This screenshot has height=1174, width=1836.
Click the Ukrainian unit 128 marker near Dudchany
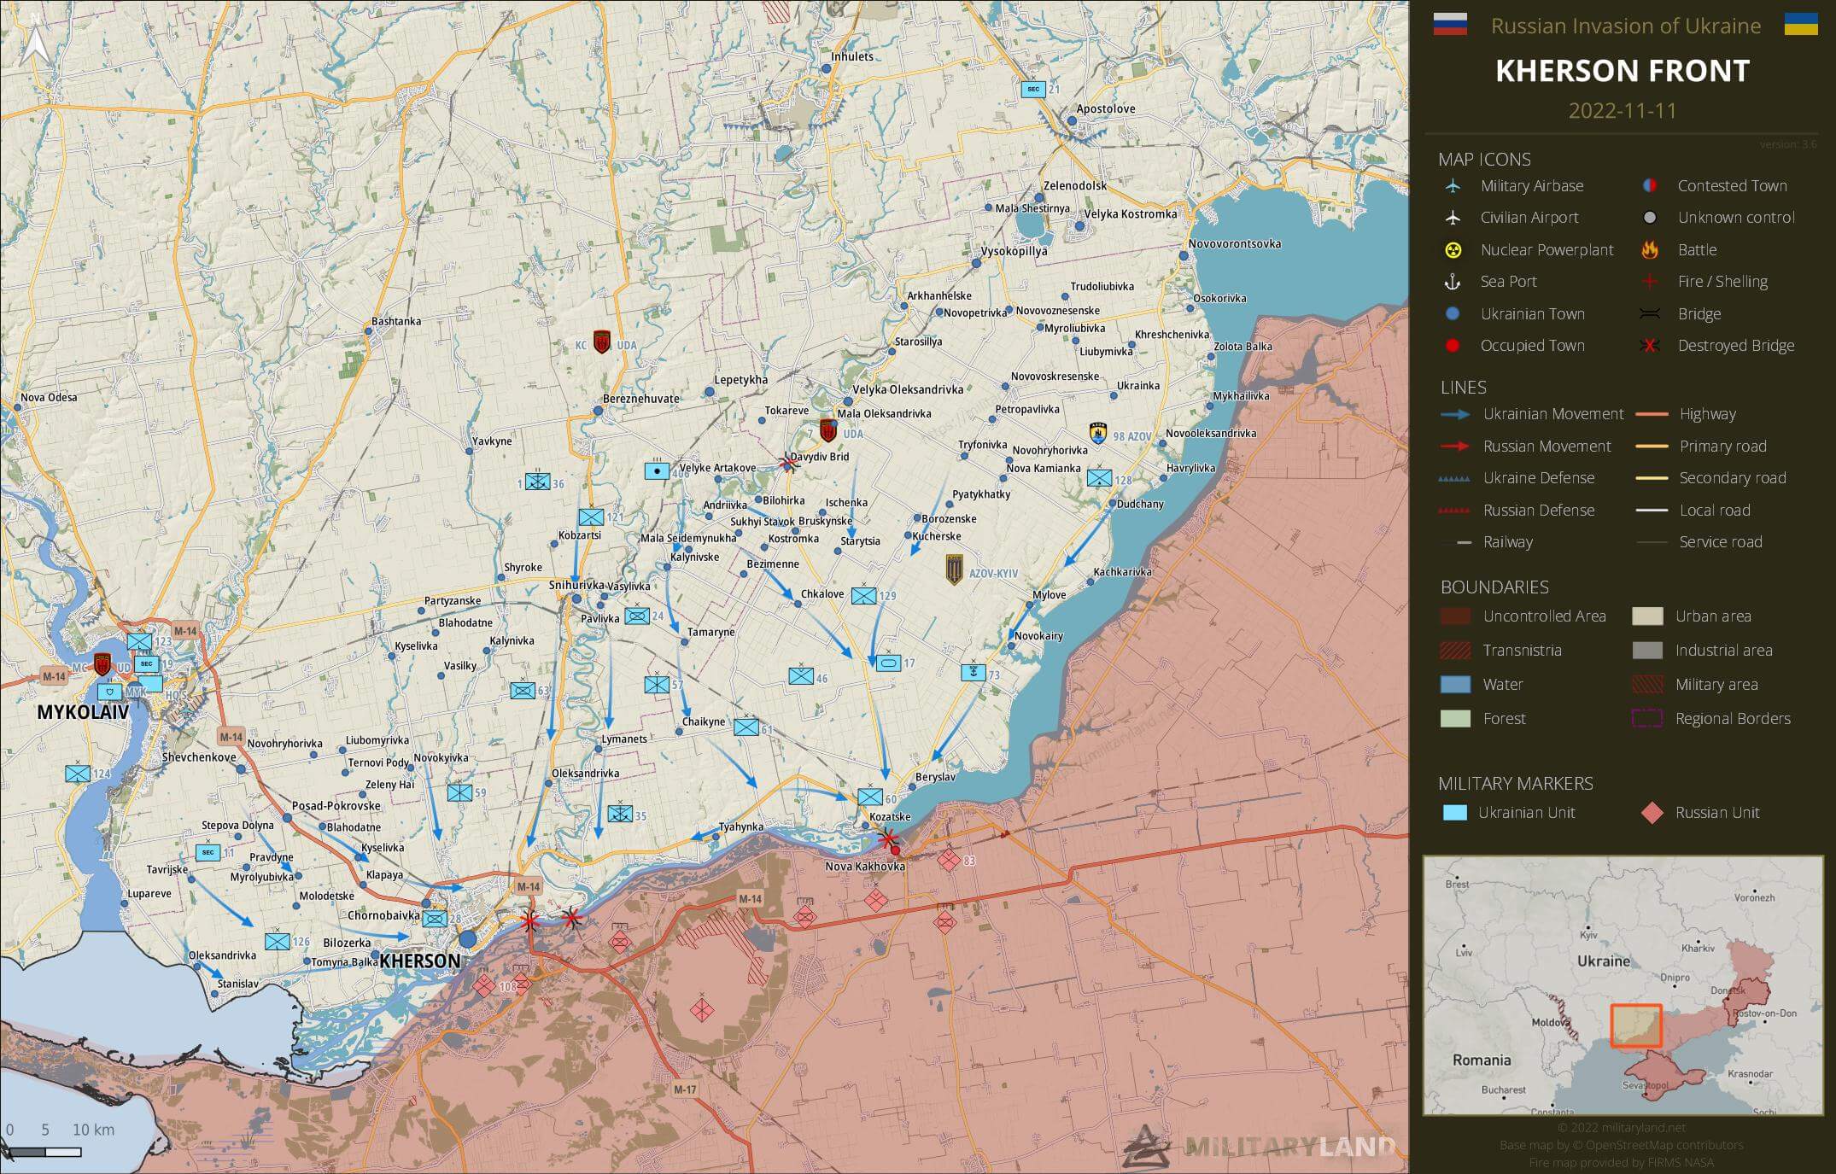tap(1099, 478)
